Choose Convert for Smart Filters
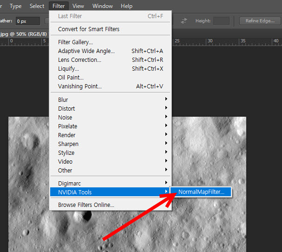282x252 pixels. 110,29
